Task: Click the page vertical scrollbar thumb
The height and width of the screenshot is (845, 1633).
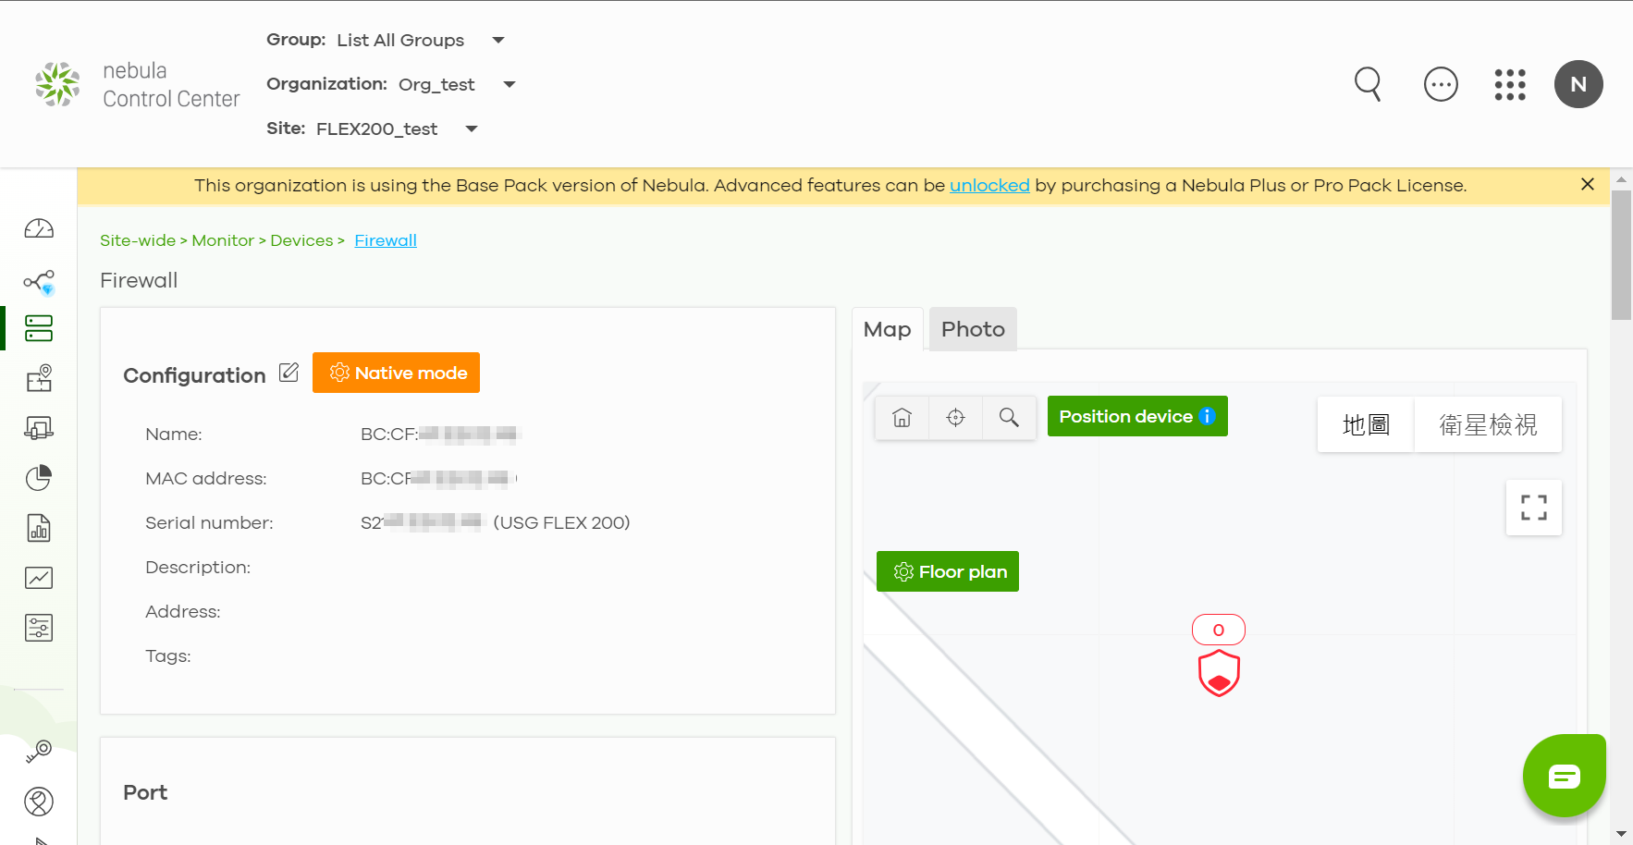Action: [x=1621, y=255]
